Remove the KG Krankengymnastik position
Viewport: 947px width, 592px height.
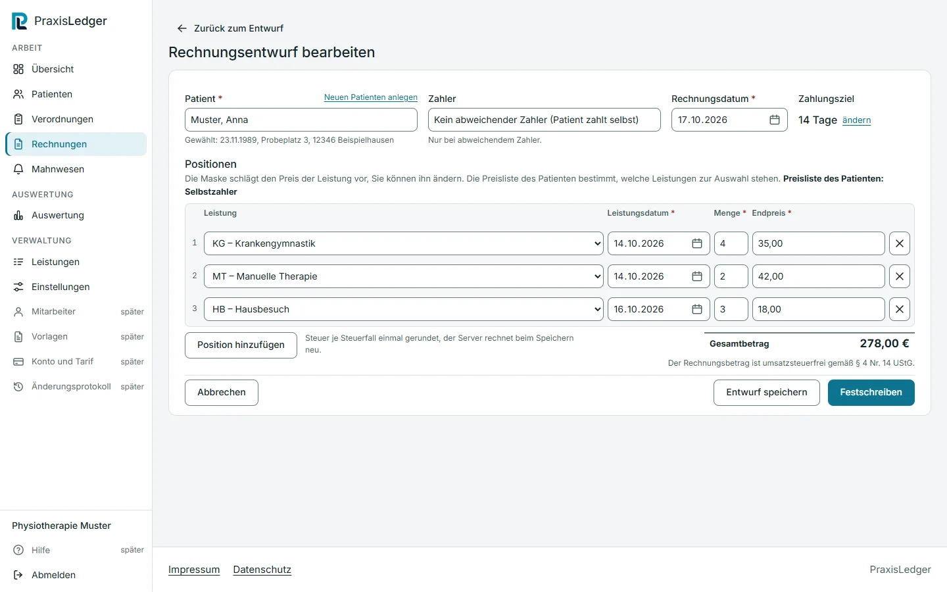pos(900,243)
